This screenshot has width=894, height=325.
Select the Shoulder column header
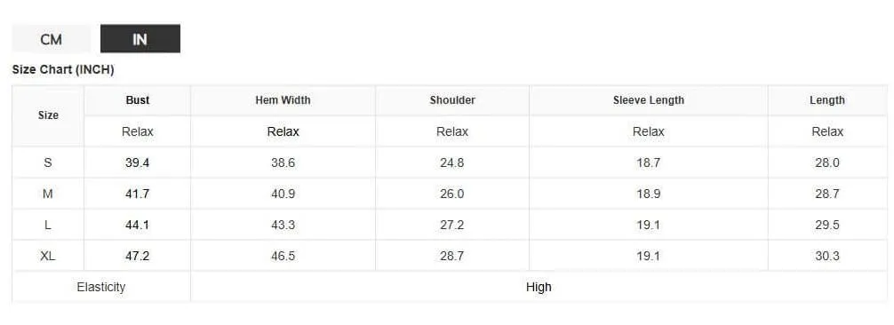tap(452, 100)
